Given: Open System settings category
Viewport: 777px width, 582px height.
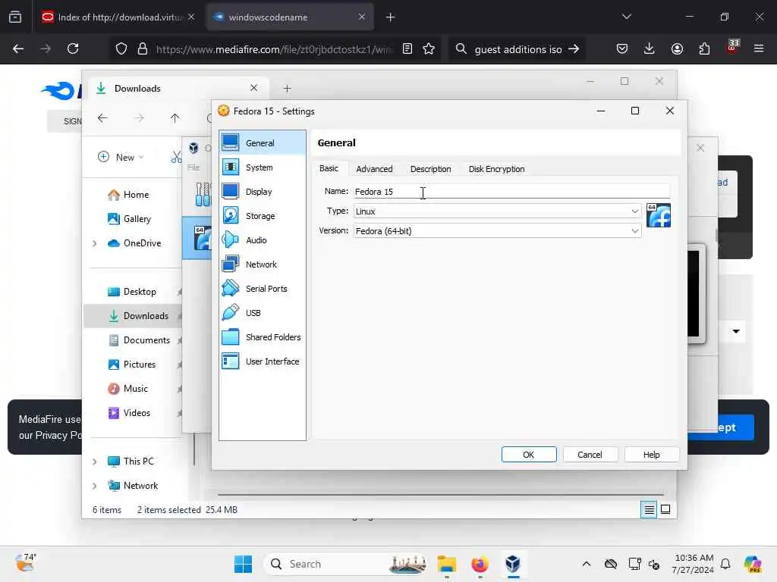Looking at the screenshot, I should (x=262, y=167).
